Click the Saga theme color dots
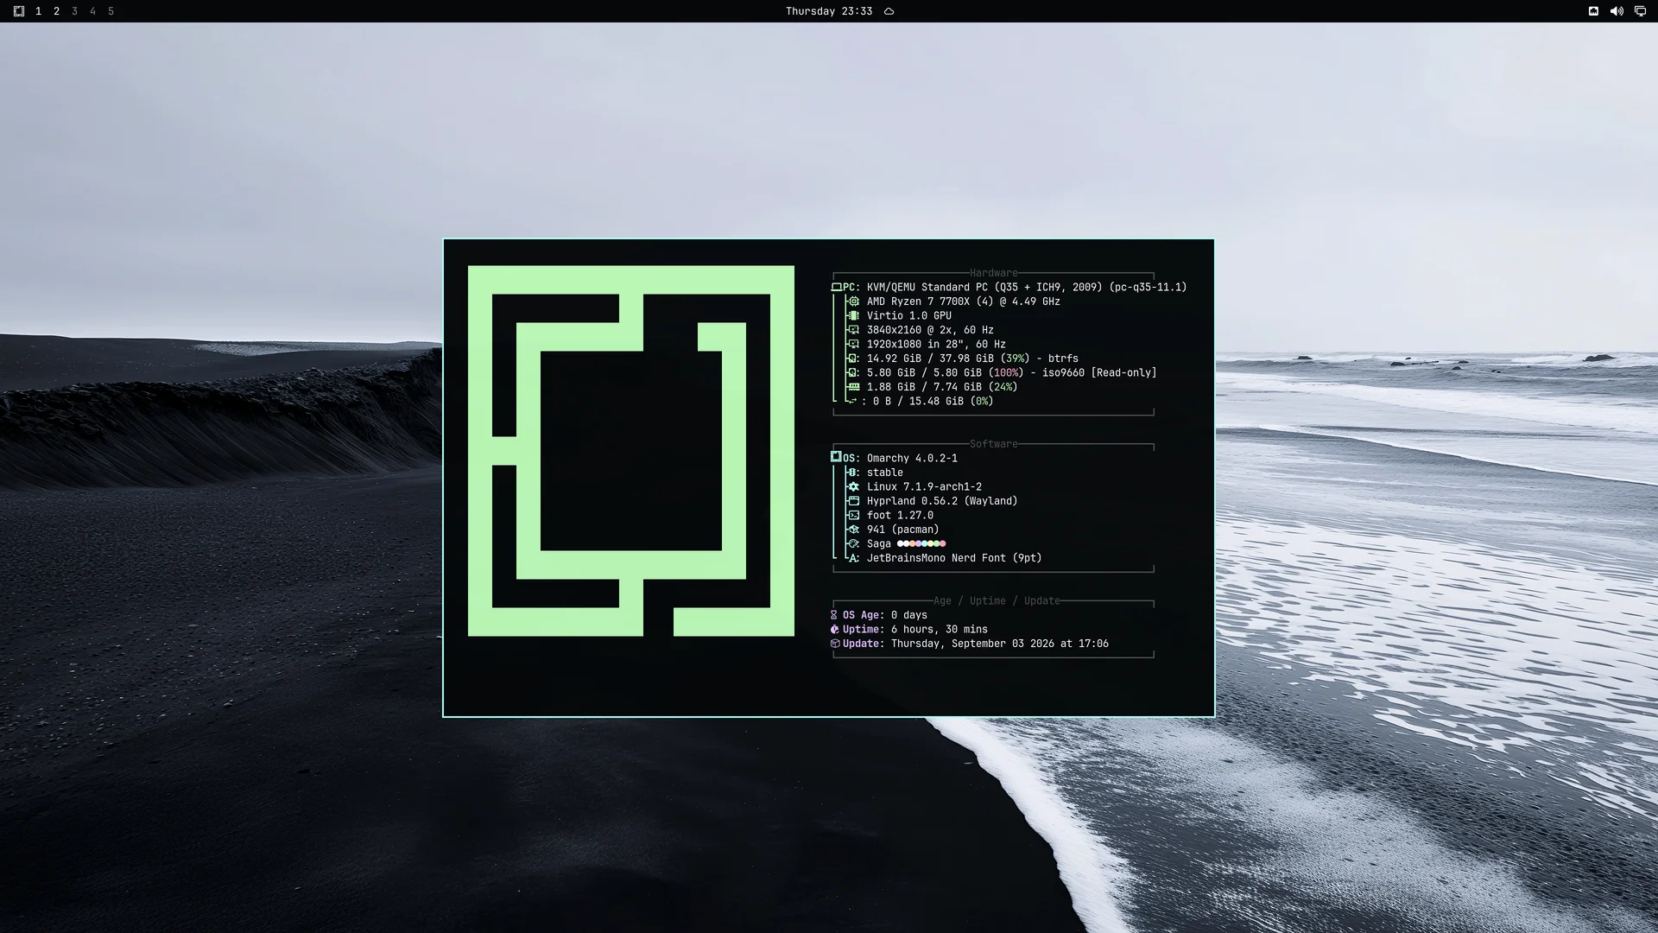Image resolution: width=1658 pixels, height=933 pixels. pyautogui.click(x=921, y=543)
